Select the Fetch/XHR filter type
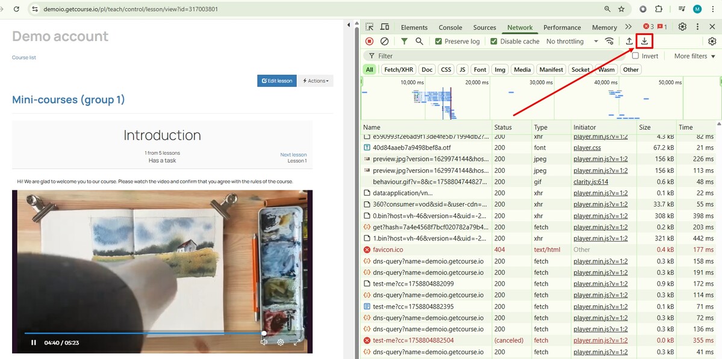 (x=399, y=69)
